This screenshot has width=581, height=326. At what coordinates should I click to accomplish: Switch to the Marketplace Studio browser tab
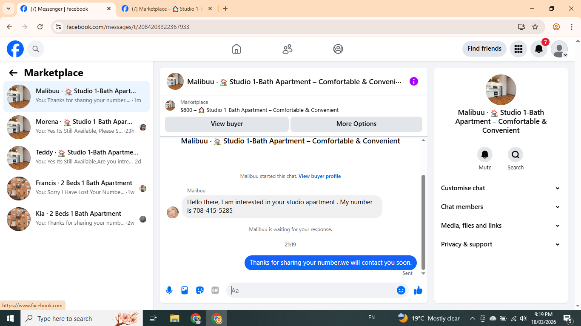167,9
